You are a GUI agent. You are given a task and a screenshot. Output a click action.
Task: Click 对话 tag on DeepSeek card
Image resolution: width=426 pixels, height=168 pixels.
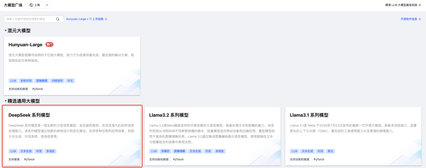39,151
